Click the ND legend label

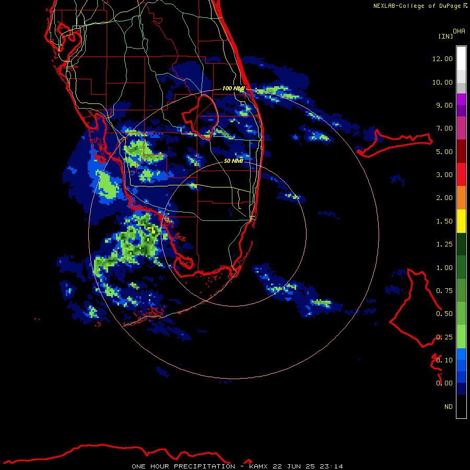(449, 407)
